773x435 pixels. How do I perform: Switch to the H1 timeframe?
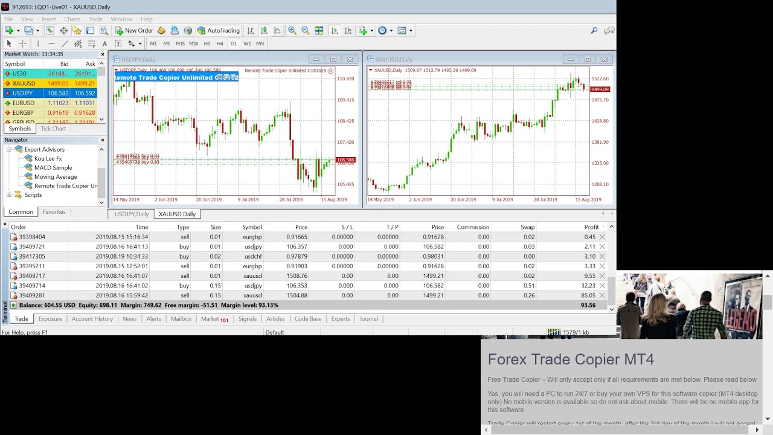207,43
